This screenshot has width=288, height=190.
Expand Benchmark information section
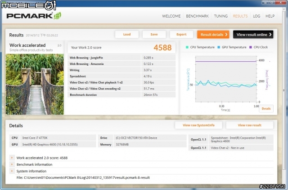tap(12, 164)
